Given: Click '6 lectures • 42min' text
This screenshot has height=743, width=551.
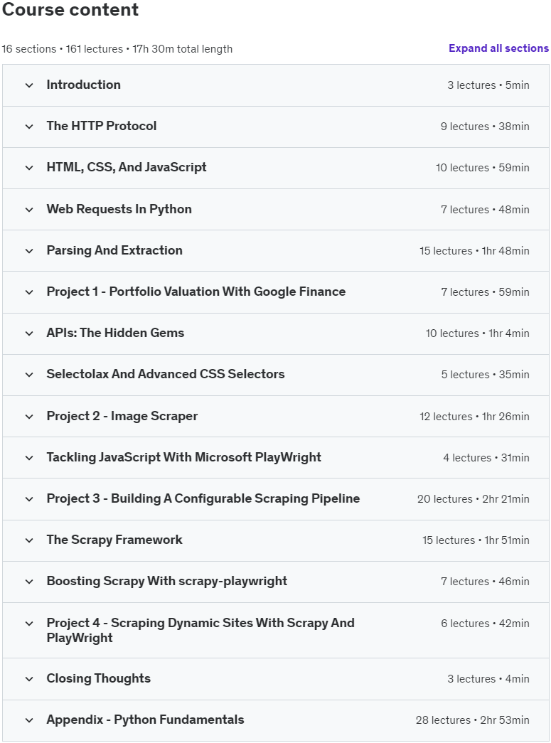Looking at the screenshot, I should [x=485, y=624].
